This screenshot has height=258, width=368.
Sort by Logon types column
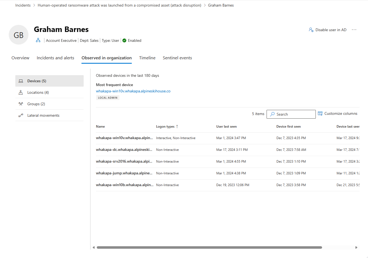click(165, 127)
